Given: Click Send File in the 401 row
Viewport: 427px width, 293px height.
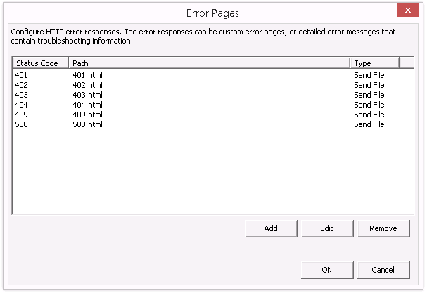Looking at the screenshot, I should pyautogui.click(x=369, y=75).
